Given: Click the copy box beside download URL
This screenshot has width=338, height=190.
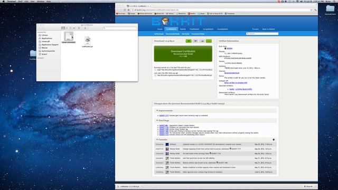Looking at the screenshot, I should pyautogui.click(x=155, y=75).
